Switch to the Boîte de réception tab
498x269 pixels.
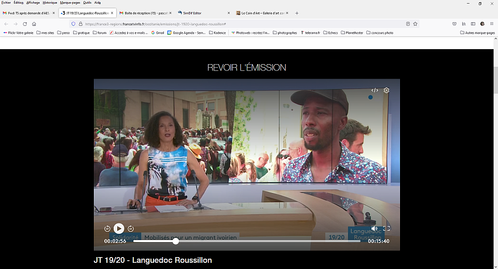[x=145, y=13]
